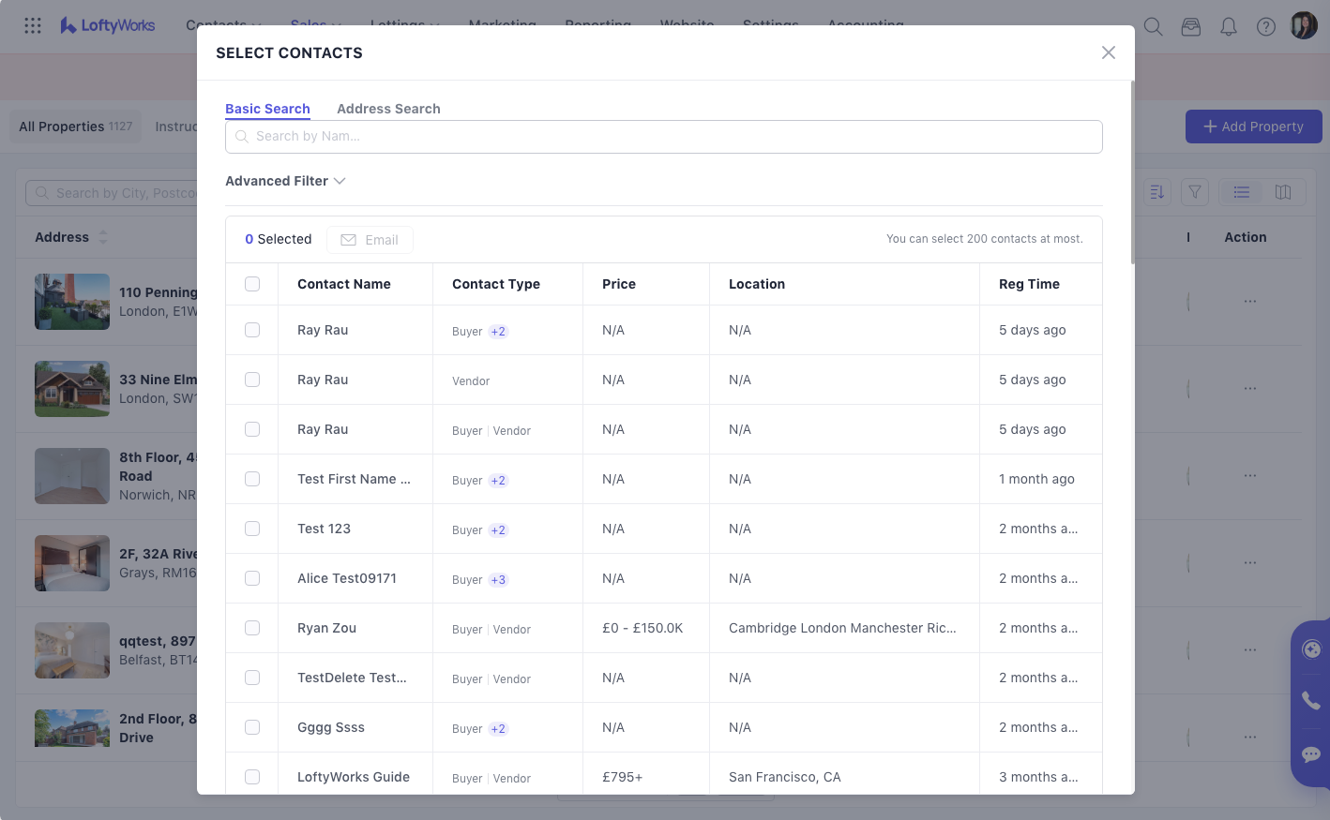Select the Alice Test09171 checkbox
Viewport: 1330px width, 820px height.
pos(252,578)
